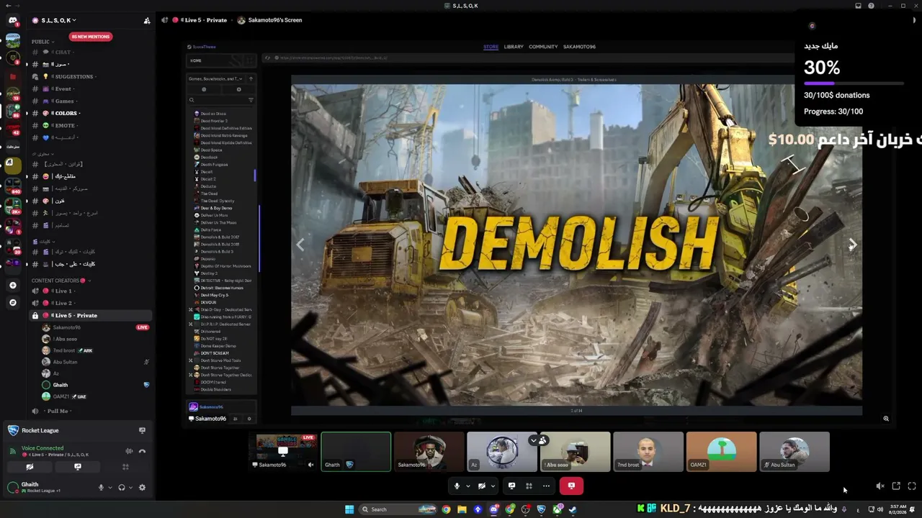Viewport: 922px width, 518px height.
Task: Open camera options arrow in the call bar
Action: pyautogui.click(x=493, y=486)
